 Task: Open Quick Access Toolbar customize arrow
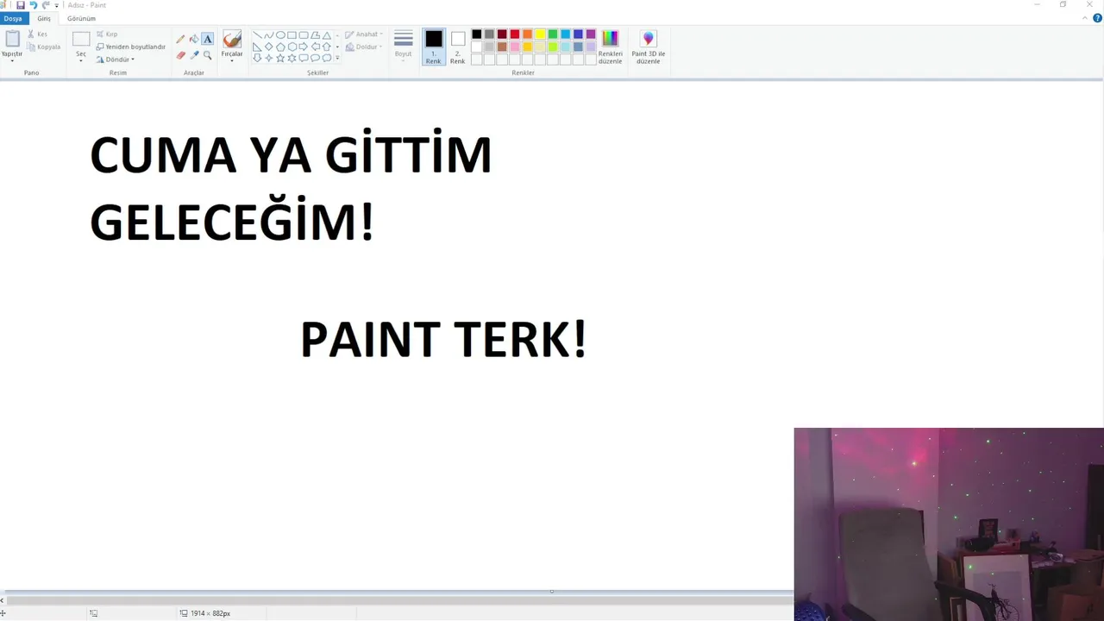click(57, 5)
